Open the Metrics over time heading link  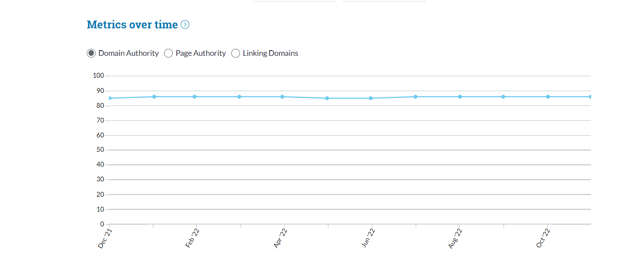pos(132,25)
